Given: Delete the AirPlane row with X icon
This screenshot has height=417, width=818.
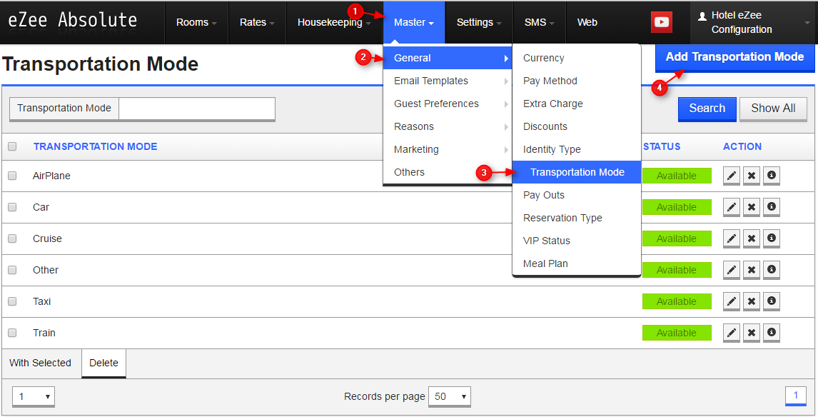Looking at the screenshot, I should pyautogui.click(x=751, y=176).
